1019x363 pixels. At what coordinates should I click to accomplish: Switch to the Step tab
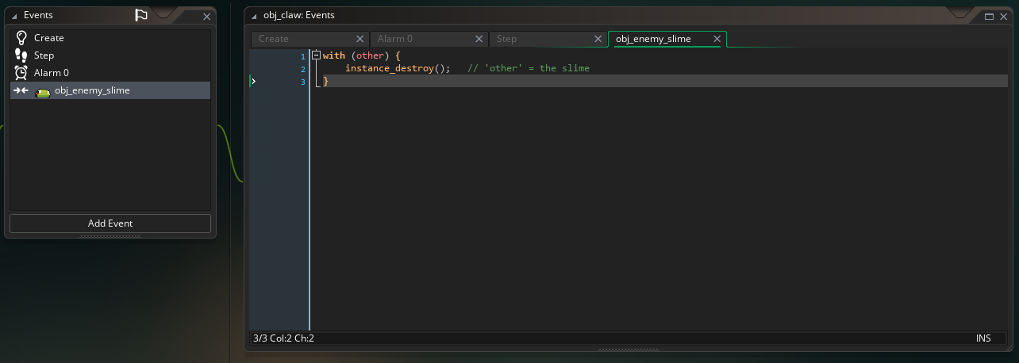pyautogui.click(x=506, y=39)
